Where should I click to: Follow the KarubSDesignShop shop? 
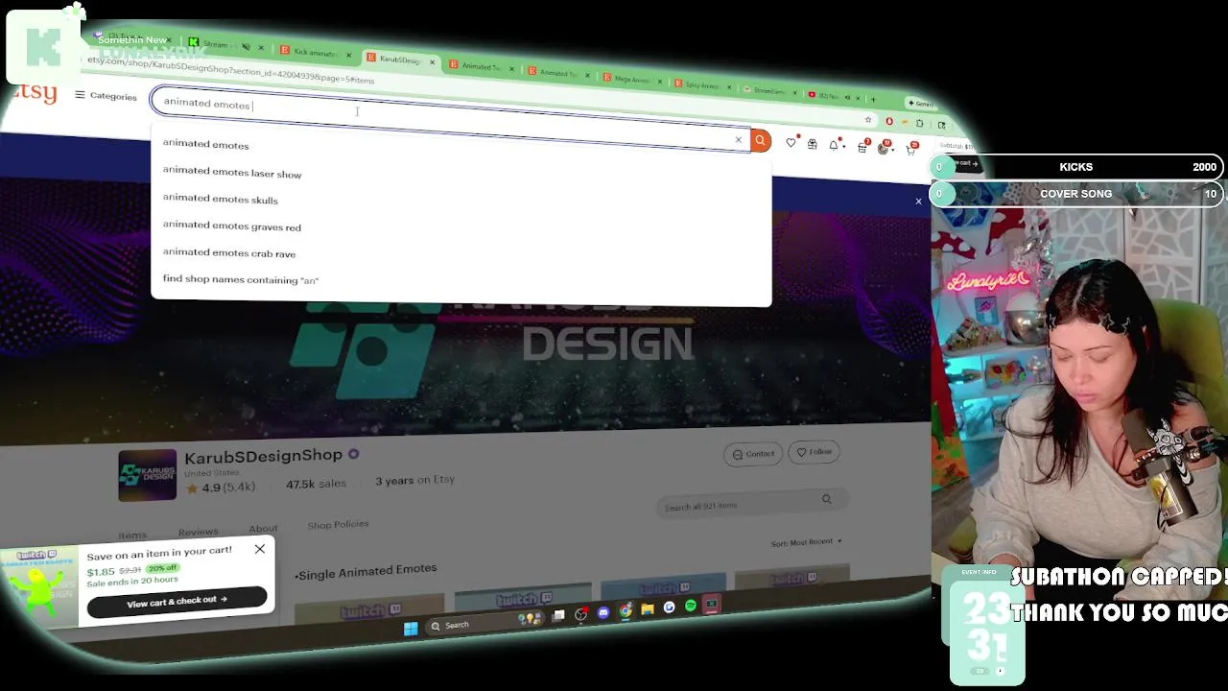pyautogui.click(x=814, y=451)
